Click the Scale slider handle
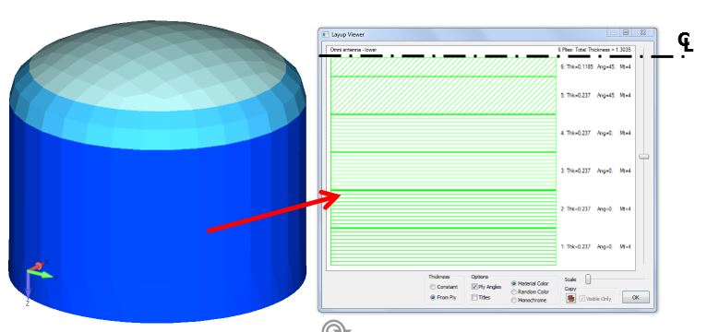Screen dimensions: 707x332 point(588,279)
